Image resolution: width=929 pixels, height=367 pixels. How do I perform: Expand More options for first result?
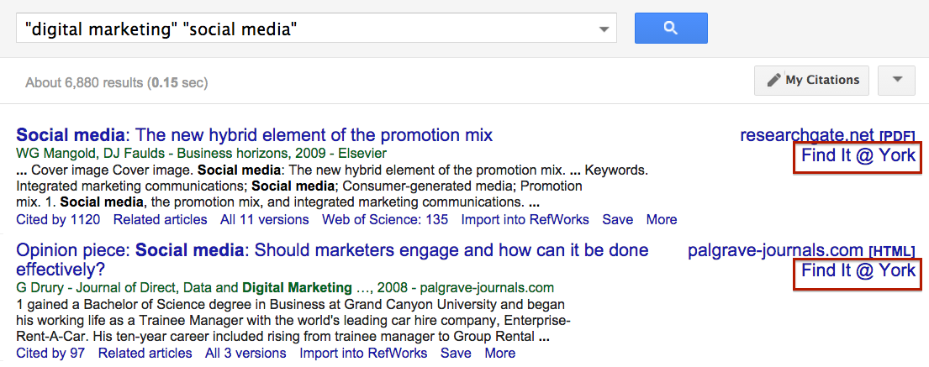pos(661,219)
